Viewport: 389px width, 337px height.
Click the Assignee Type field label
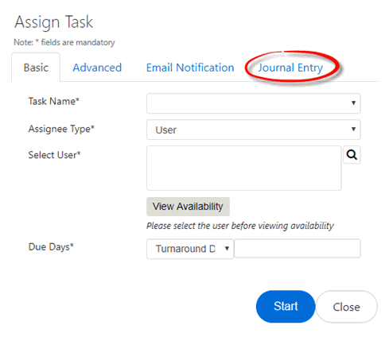61,129
